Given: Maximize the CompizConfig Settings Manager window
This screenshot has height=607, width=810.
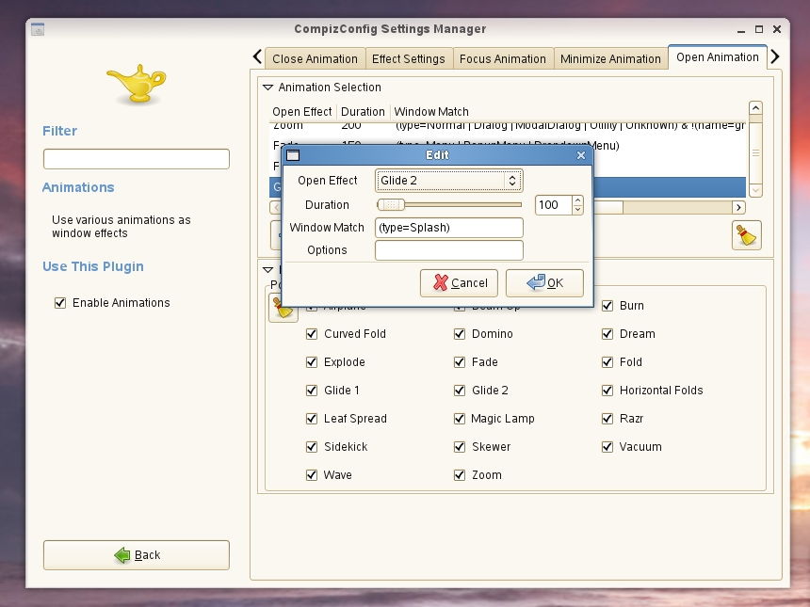Looking at the screenshot, I should 759,29.
